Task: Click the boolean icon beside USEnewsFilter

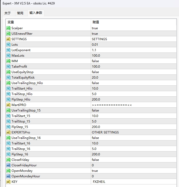Action: click(x=8, y=34)
